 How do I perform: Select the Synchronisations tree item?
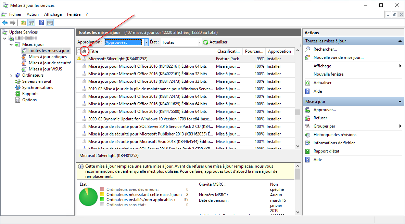(37, 88)
